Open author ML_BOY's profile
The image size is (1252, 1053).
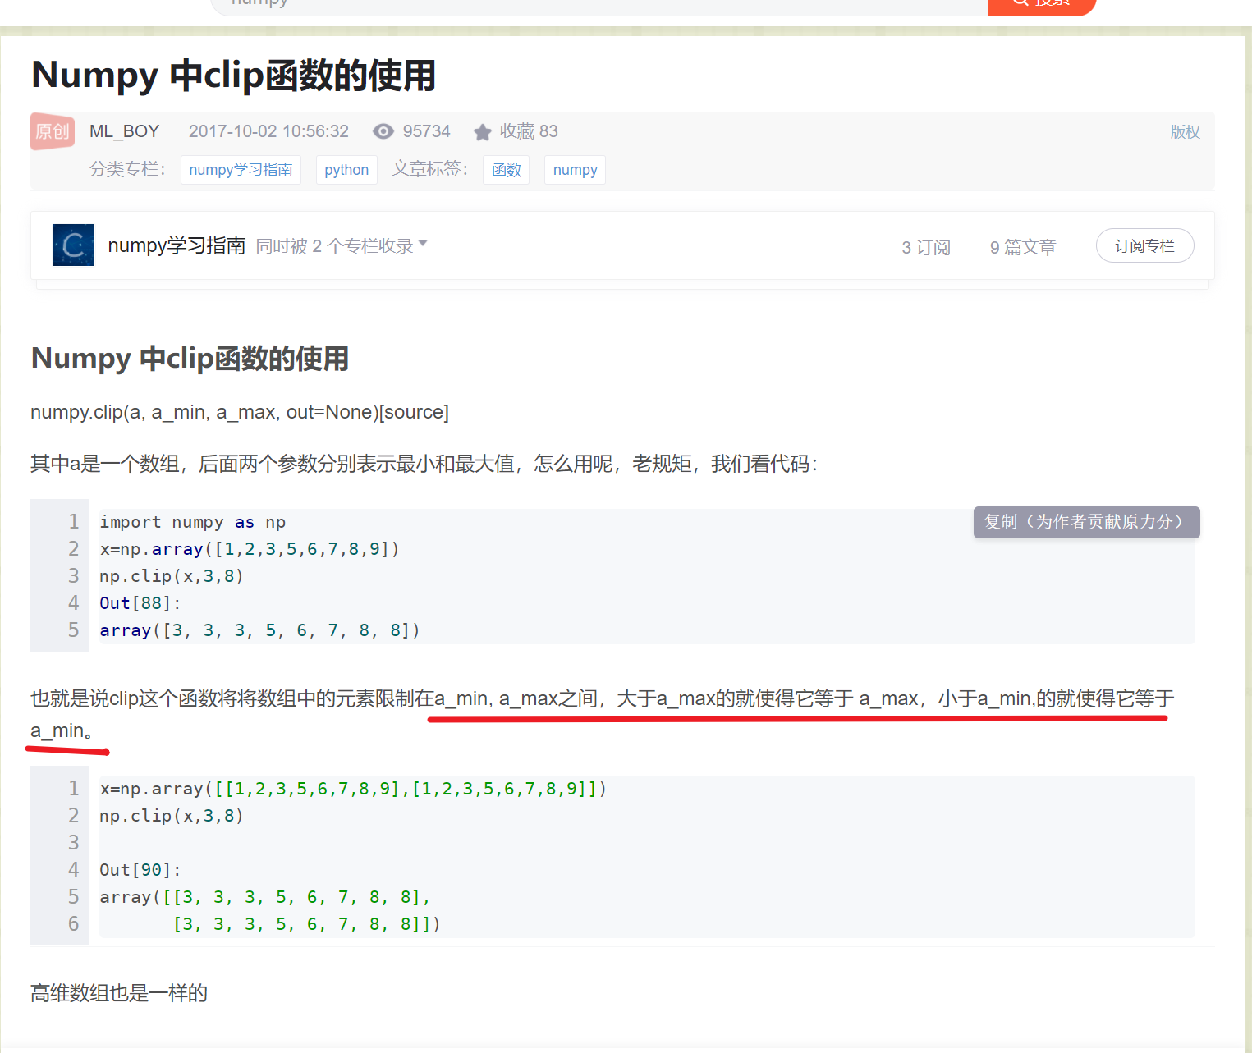[x=124, y=130]
